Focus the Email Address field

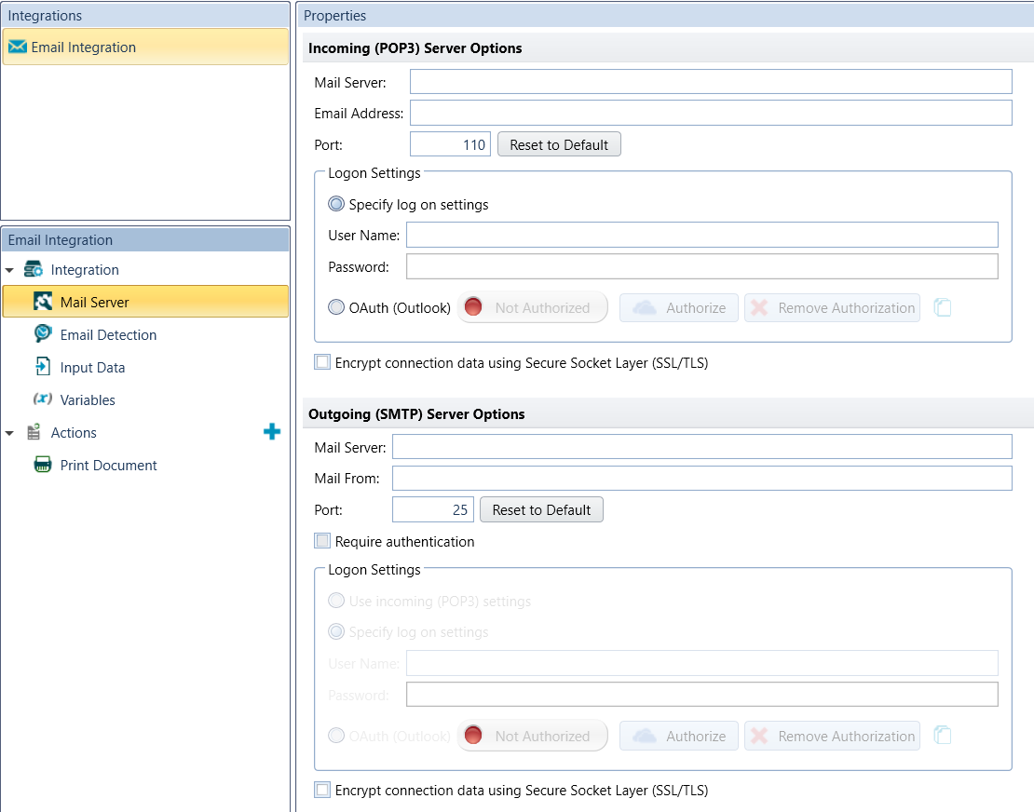pyautogui.click(x=711, y=113)
